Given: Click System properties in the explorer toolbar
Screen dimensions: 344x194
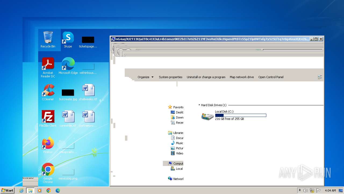Looking at the screenshot, I should [171, 77].
